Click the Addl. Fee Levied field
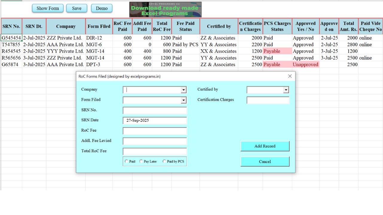 155,141
